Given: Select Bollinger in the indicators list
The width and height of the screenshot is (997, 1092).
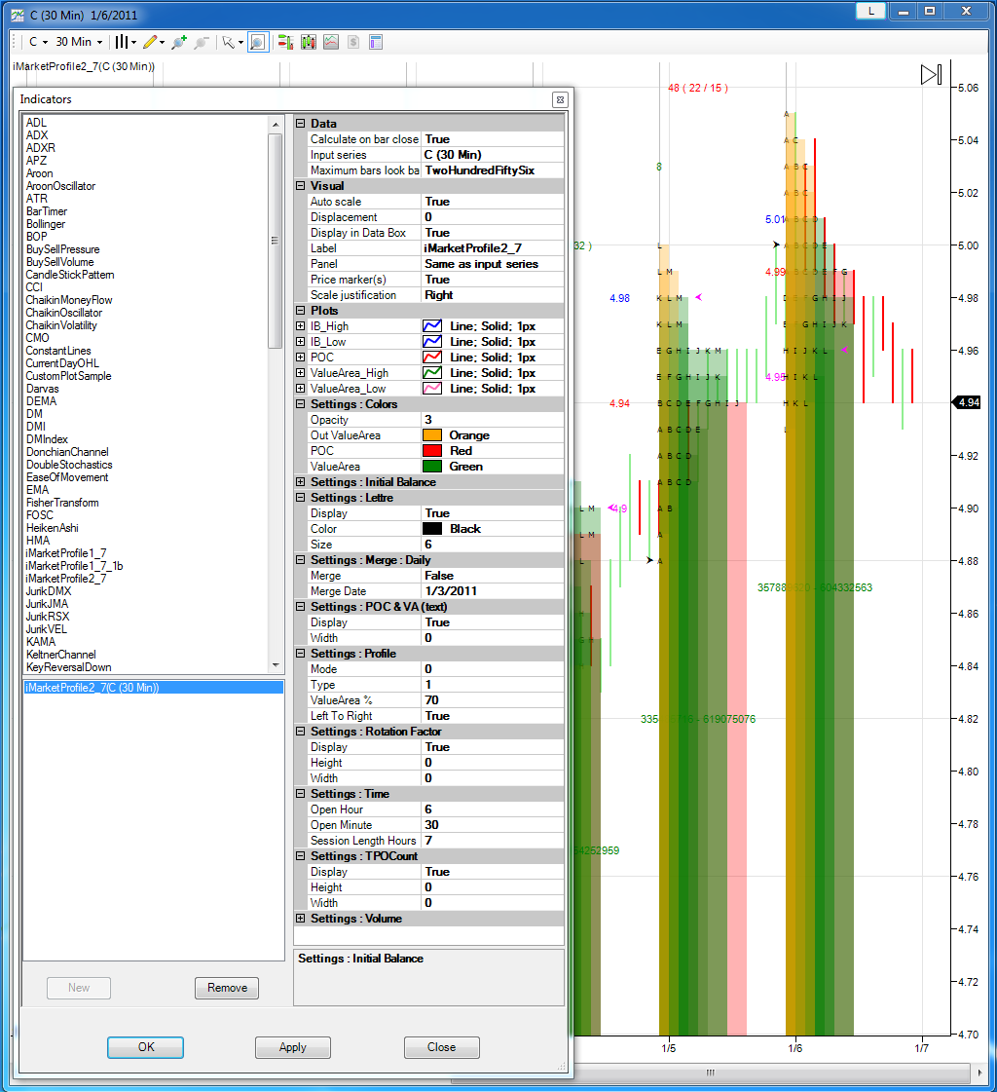Looking at the screenshot, I should tap(46, 224).
